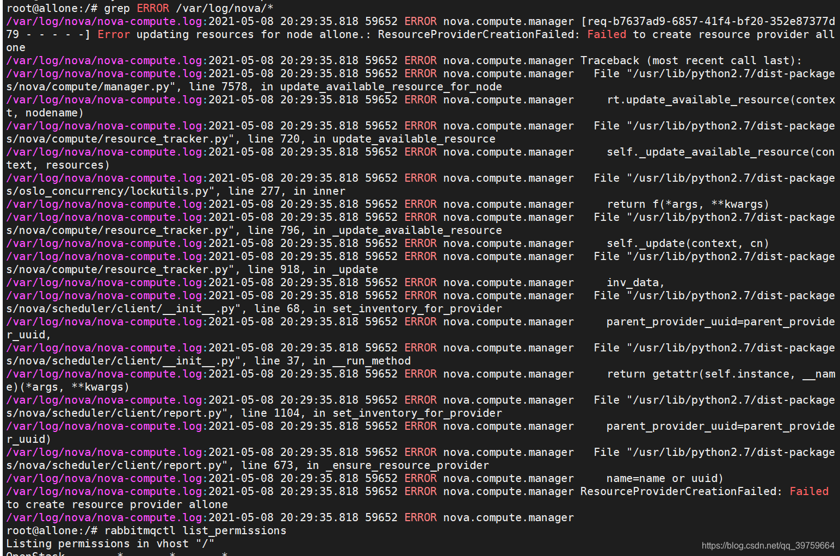The height and width of the screenshot is (556, 840).
Task: Click 'return getattr(self.instance, __nam' code text
Action: (721, 374)
